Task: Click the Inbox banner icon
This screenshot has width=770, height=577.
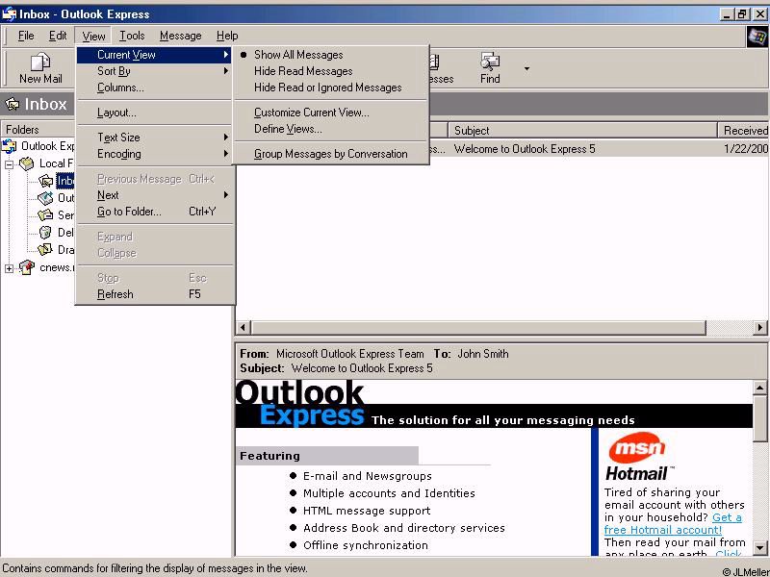Action: [13, 104]
